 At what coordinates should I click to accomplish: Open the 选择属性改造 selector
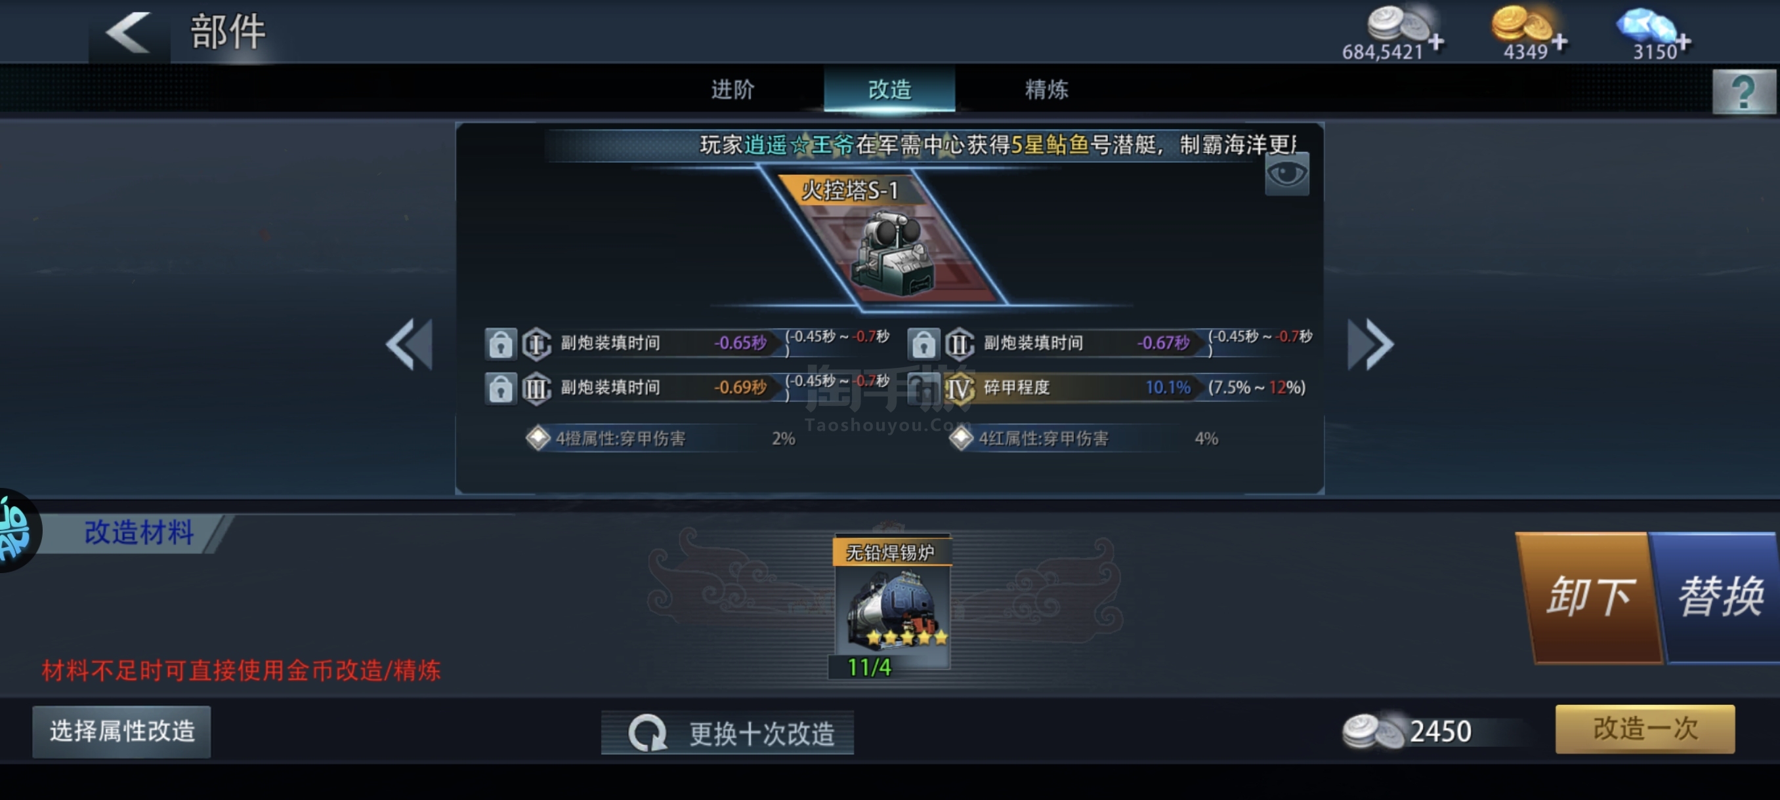point(121,731)
